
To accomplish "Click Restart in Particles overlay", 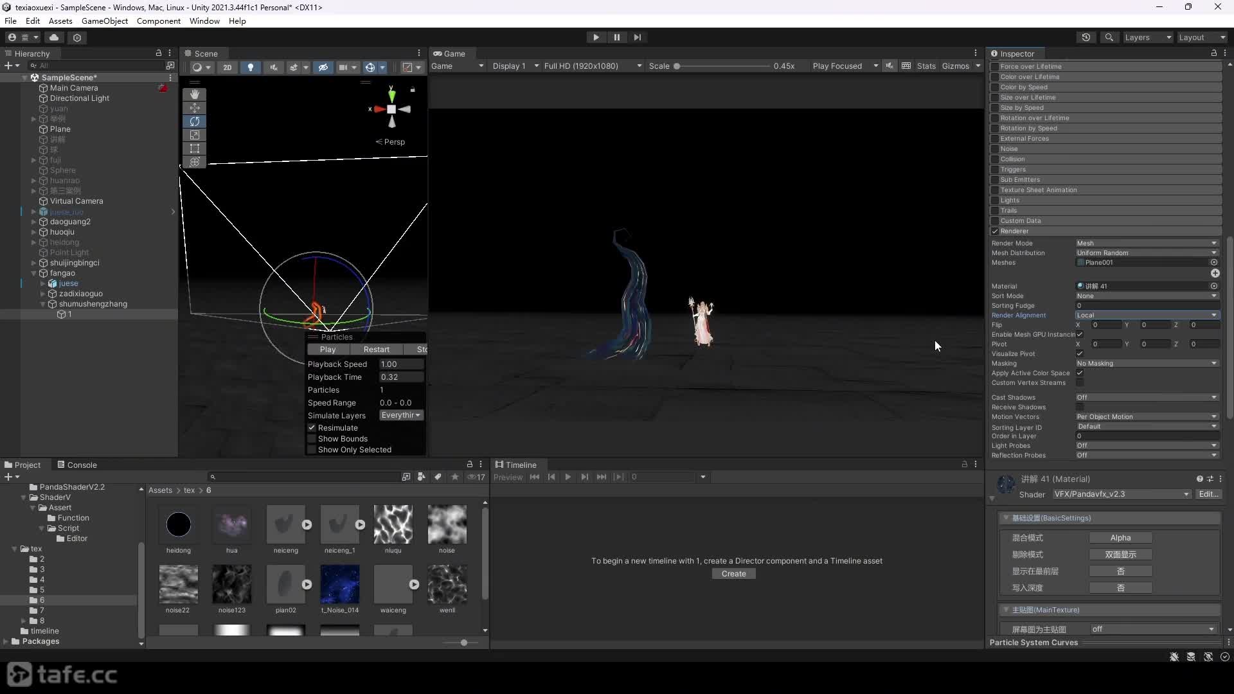I will coord(377,350).
